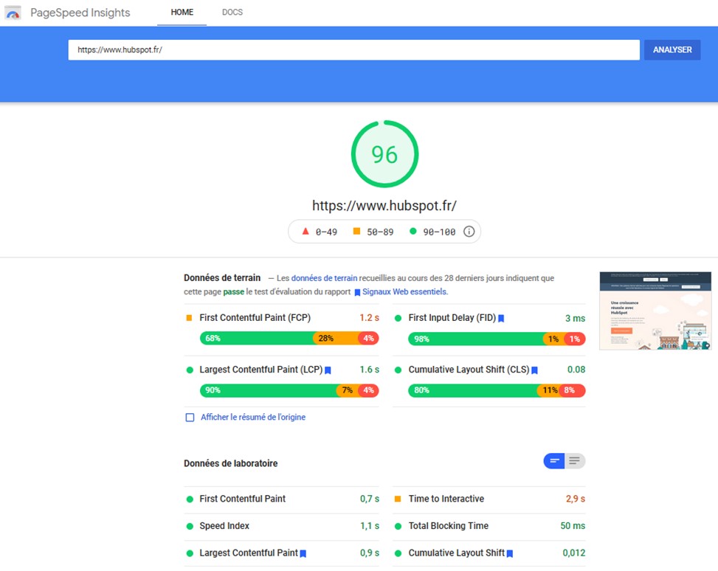Open the données de terrain link
Viewport: 718px width, 571px height.
pos(324,278)
